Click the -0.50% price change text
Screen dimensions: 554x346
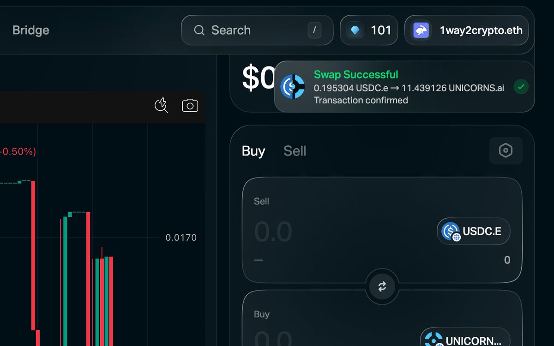(x=18, y=151)
